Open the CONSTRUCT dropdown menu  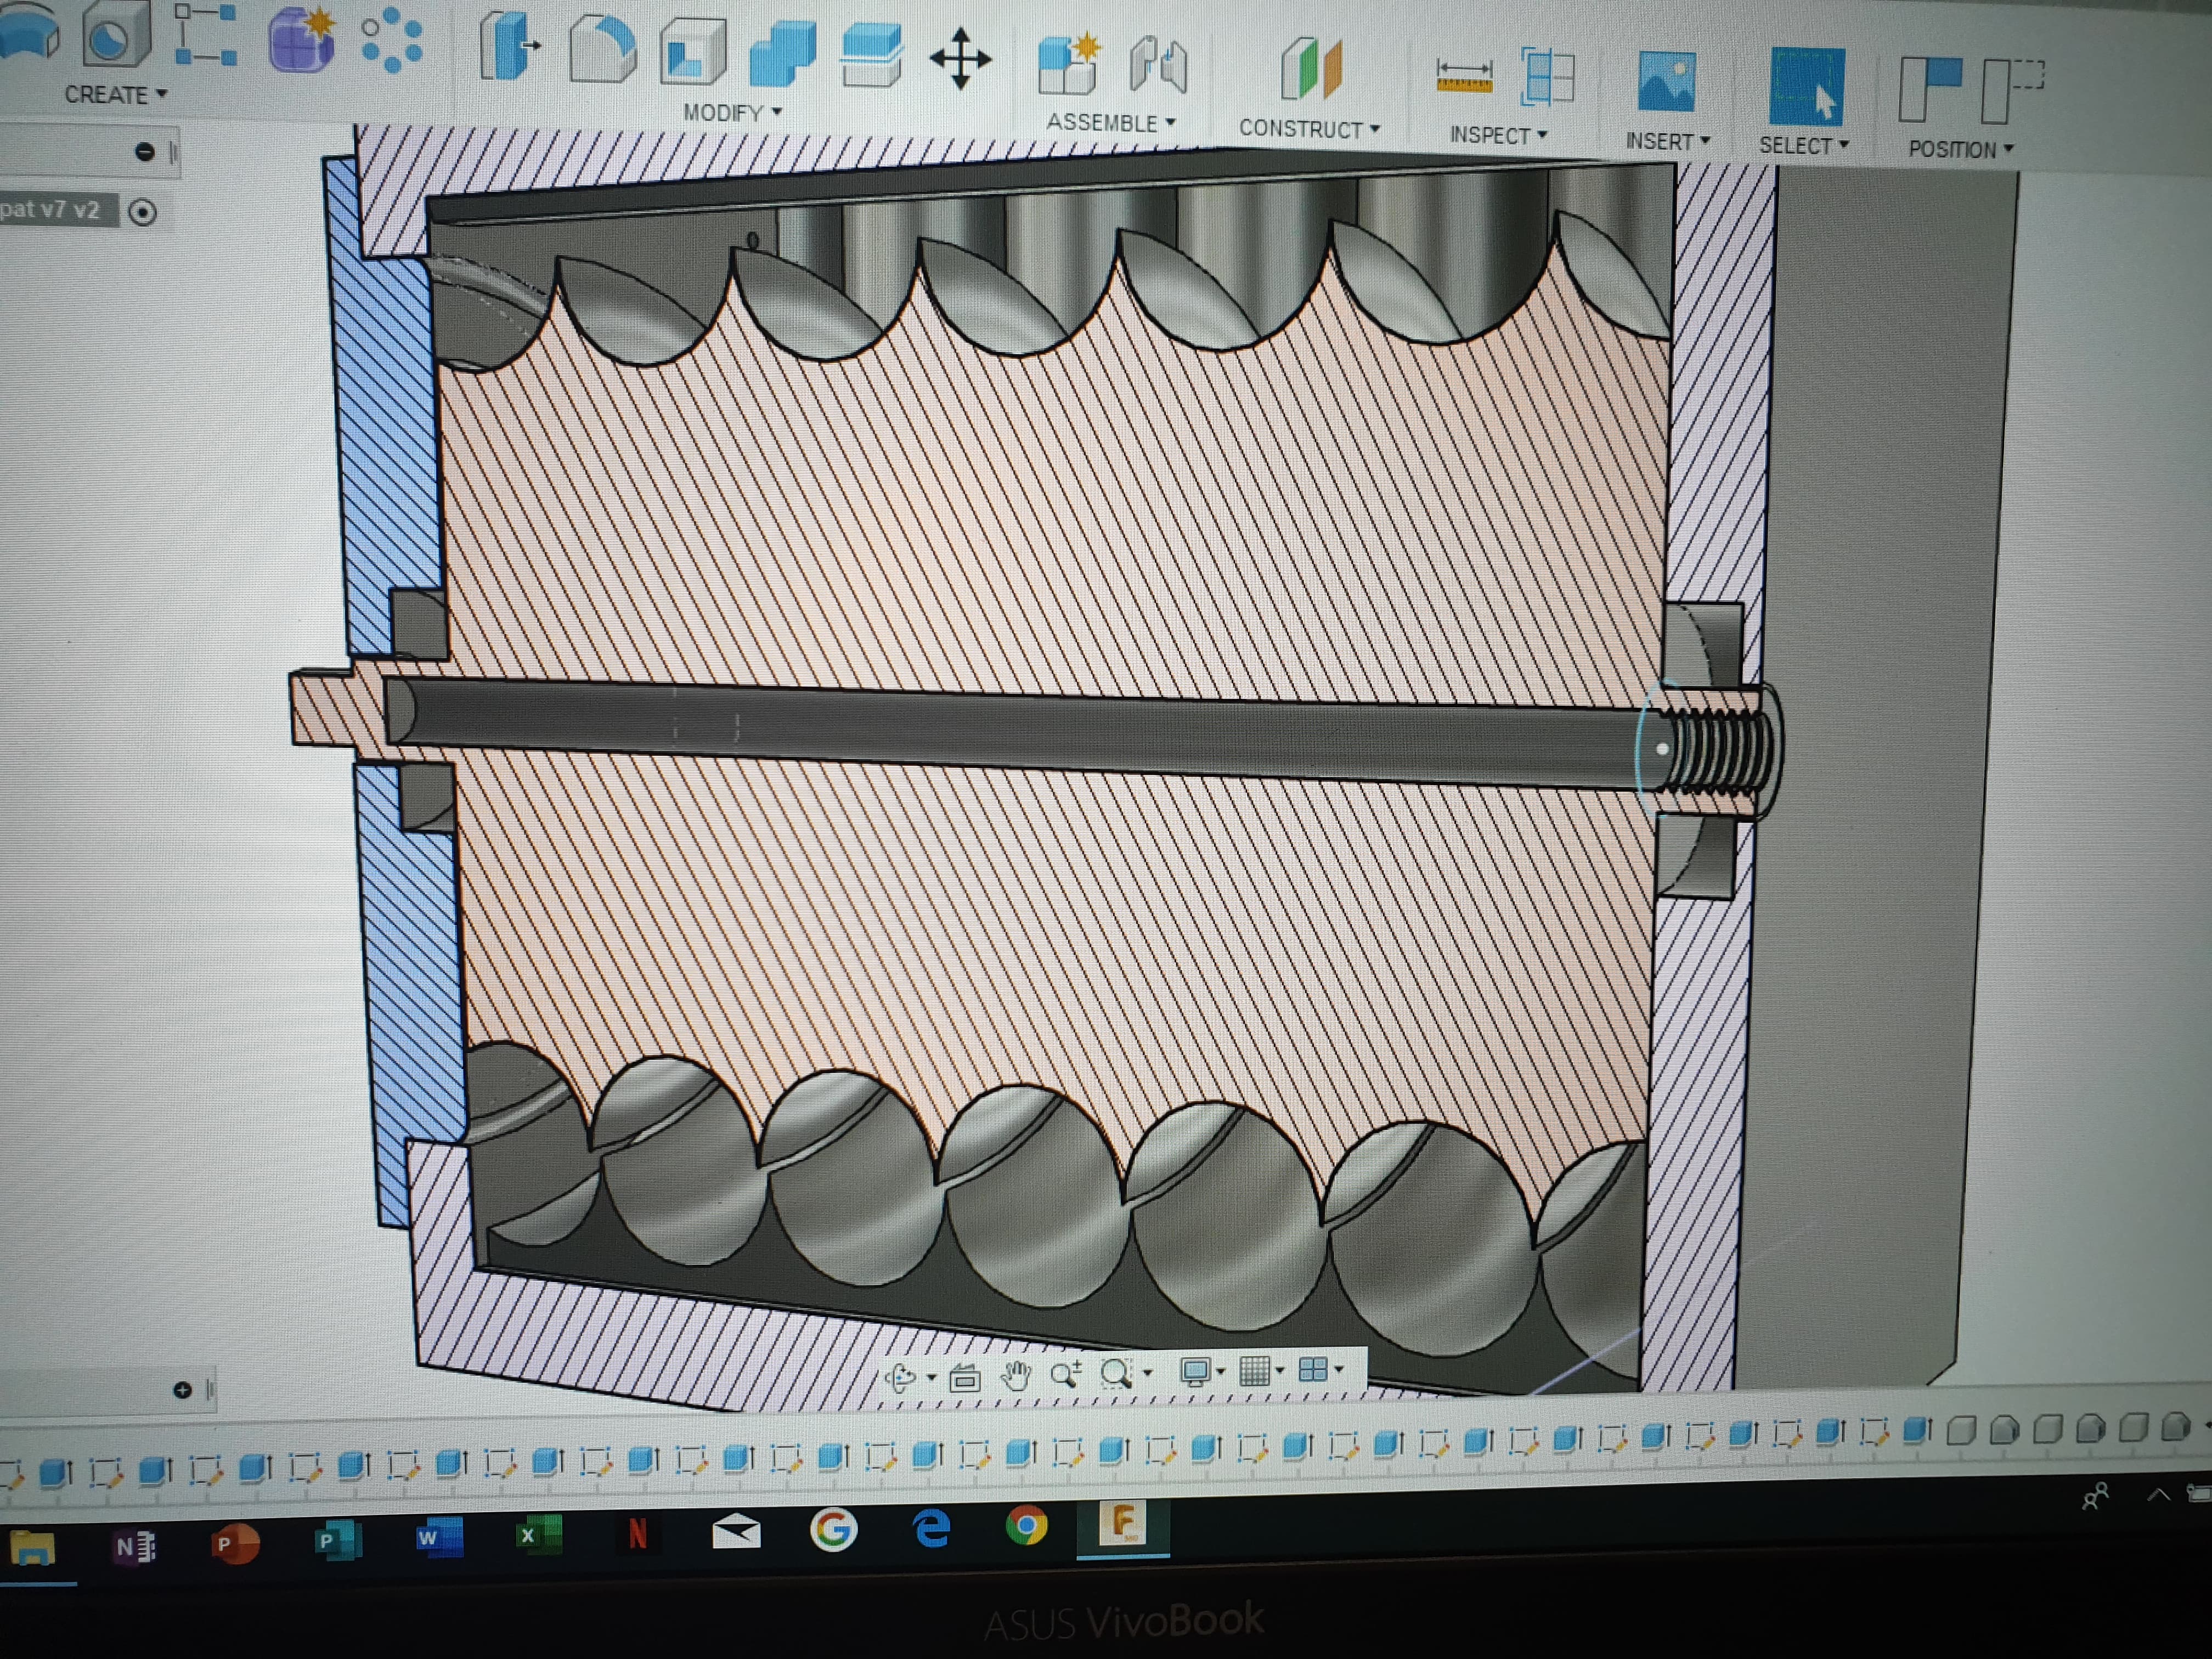coord(1309,128)
